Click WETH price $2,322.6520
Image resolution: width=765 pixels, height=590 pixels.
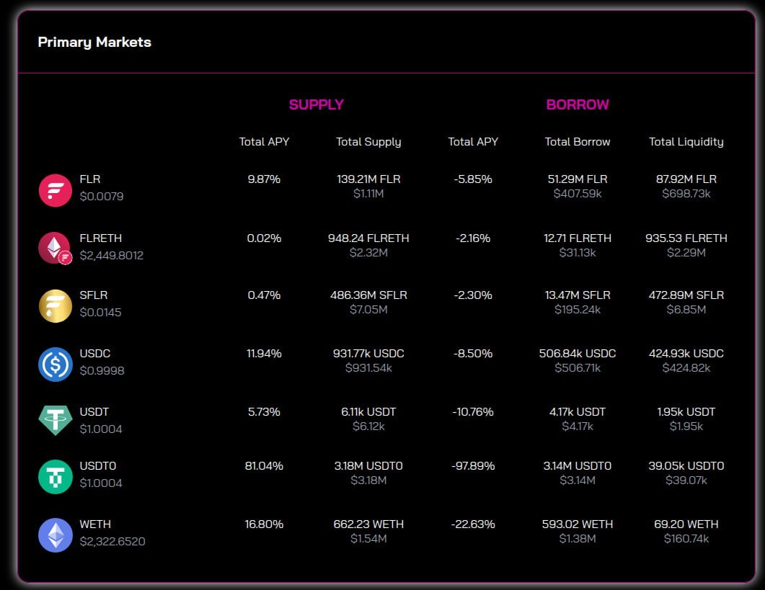coord(112,541)
